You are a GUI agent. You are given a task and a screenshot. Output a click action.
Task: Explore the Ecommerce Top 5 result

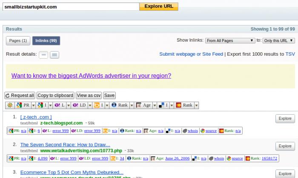coord(285,174)
